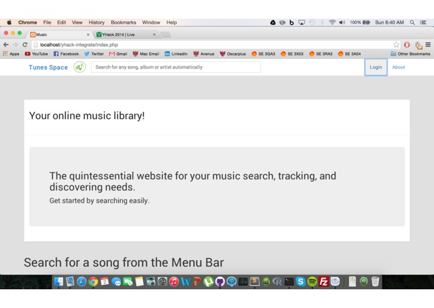Open System Preferences from the Dock
Image resolution: width=434 pixels, height=308 pixels.
[162, 281]
